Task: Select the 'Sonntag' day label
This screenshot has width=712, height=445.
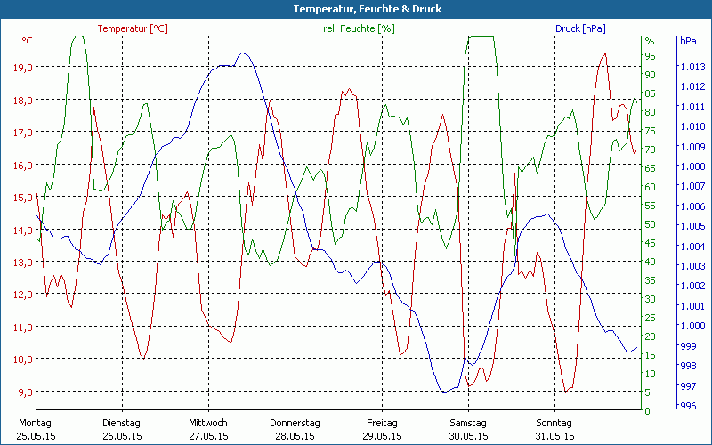Action: click(x=554, y=423)
